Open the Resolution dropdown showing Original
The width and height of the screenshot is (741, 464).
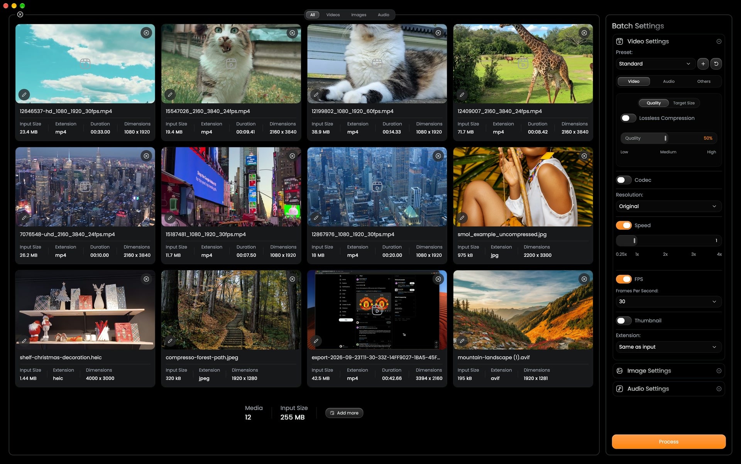coord(668,206)
